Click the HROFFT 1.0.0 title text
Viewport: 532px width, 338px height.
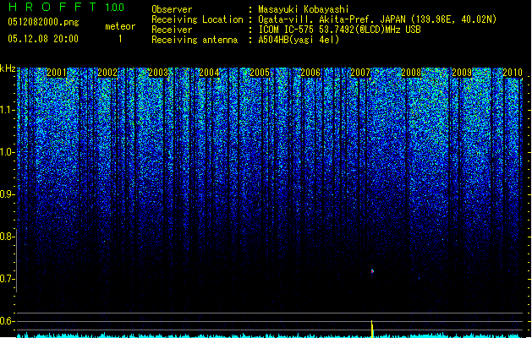pyautogui.click(x=66, y=7)
